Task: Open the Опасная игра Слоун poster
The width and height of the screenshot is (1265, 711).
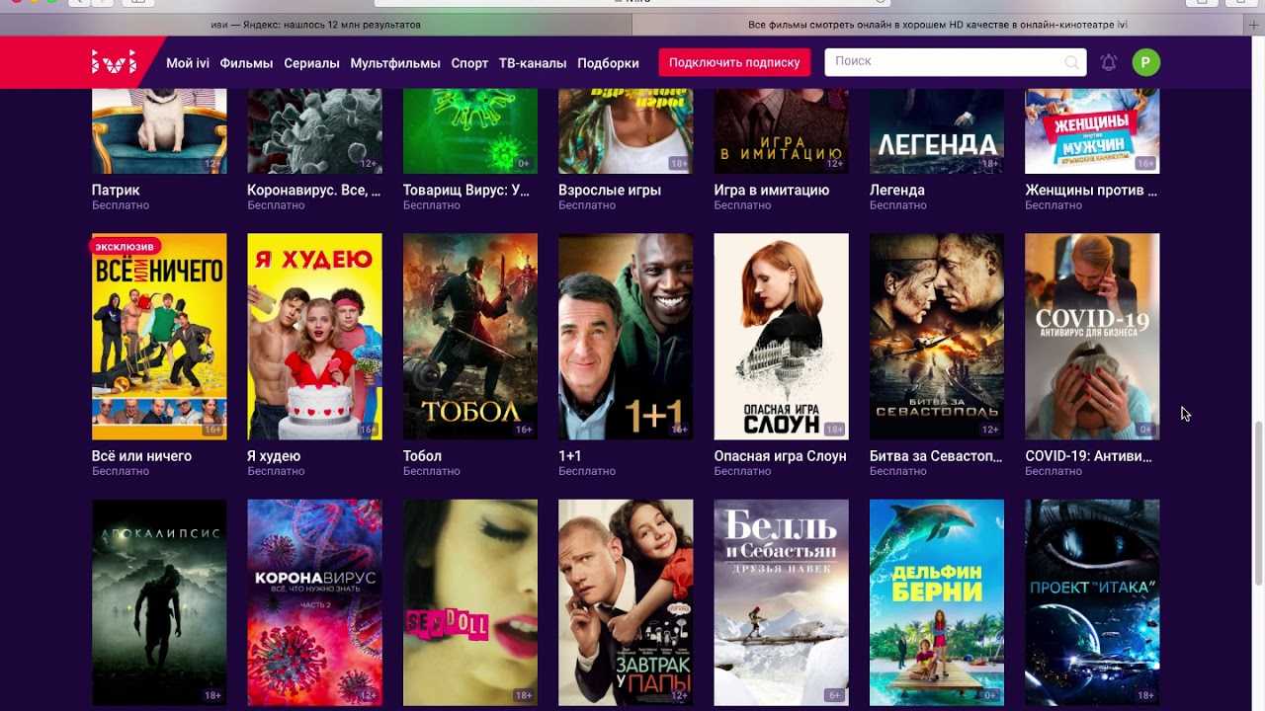Action: click(782, 337)
